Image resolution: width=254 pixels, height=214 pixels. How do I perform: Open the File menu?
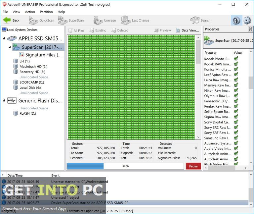[5, 12]
